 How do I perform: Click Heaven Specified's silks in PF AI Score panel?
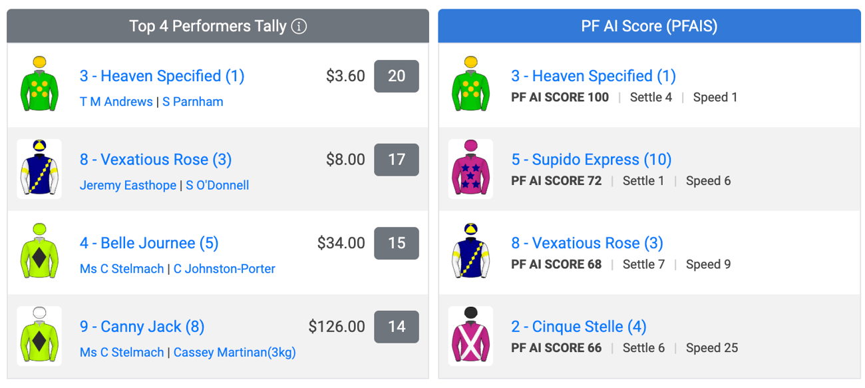pyautogui.click(x=470, y=85)
